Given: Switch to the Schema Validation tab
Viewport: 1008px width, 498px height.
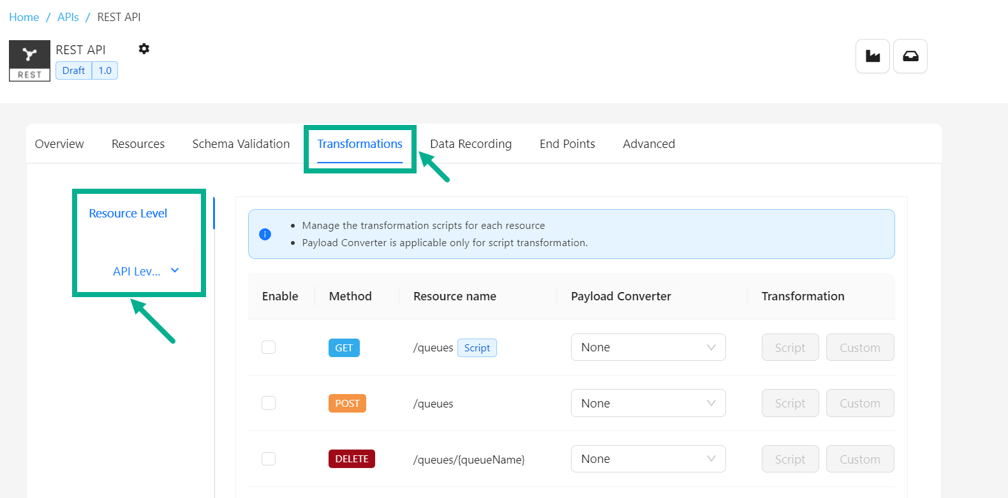Looking at the screenshot, I should click(x=241, y=144).
